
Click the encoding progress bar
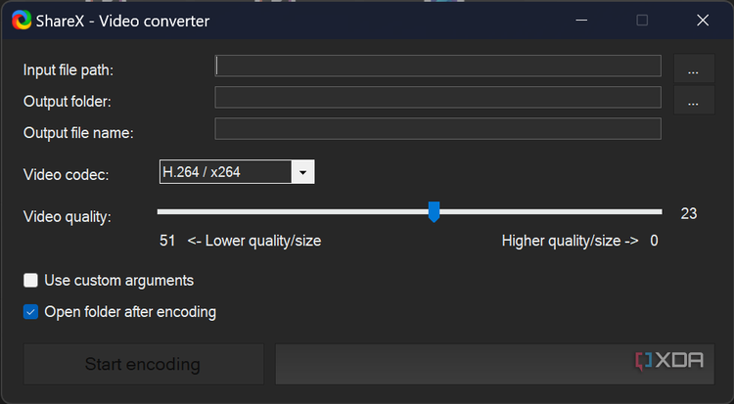pyautogui.click(x=495, y=364)
